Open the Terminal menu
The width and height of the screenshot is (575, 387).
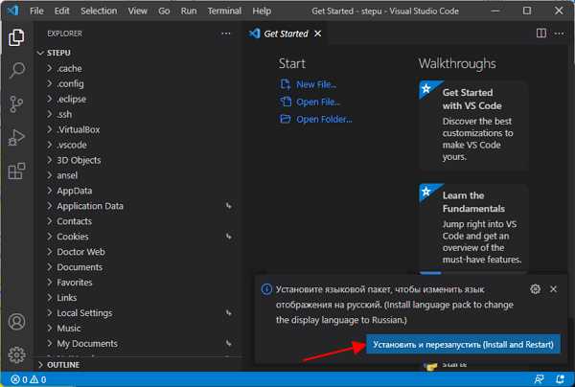pos(224,11)
